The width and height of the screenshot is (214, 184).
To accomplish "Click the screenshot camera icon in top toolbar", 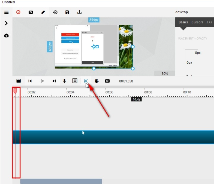I will 31,12.
